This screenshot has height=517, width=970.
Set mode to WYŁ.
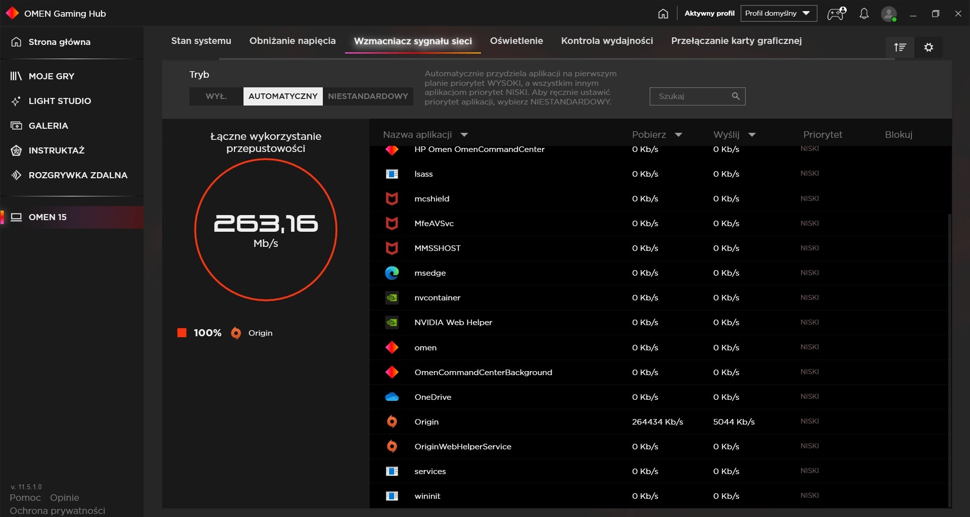coord(216,96)
